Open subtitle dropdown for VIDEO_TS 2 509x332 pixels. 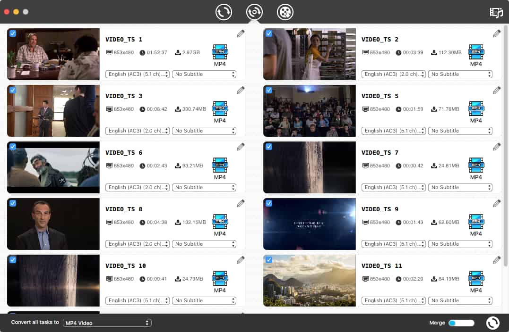[460, 74]
